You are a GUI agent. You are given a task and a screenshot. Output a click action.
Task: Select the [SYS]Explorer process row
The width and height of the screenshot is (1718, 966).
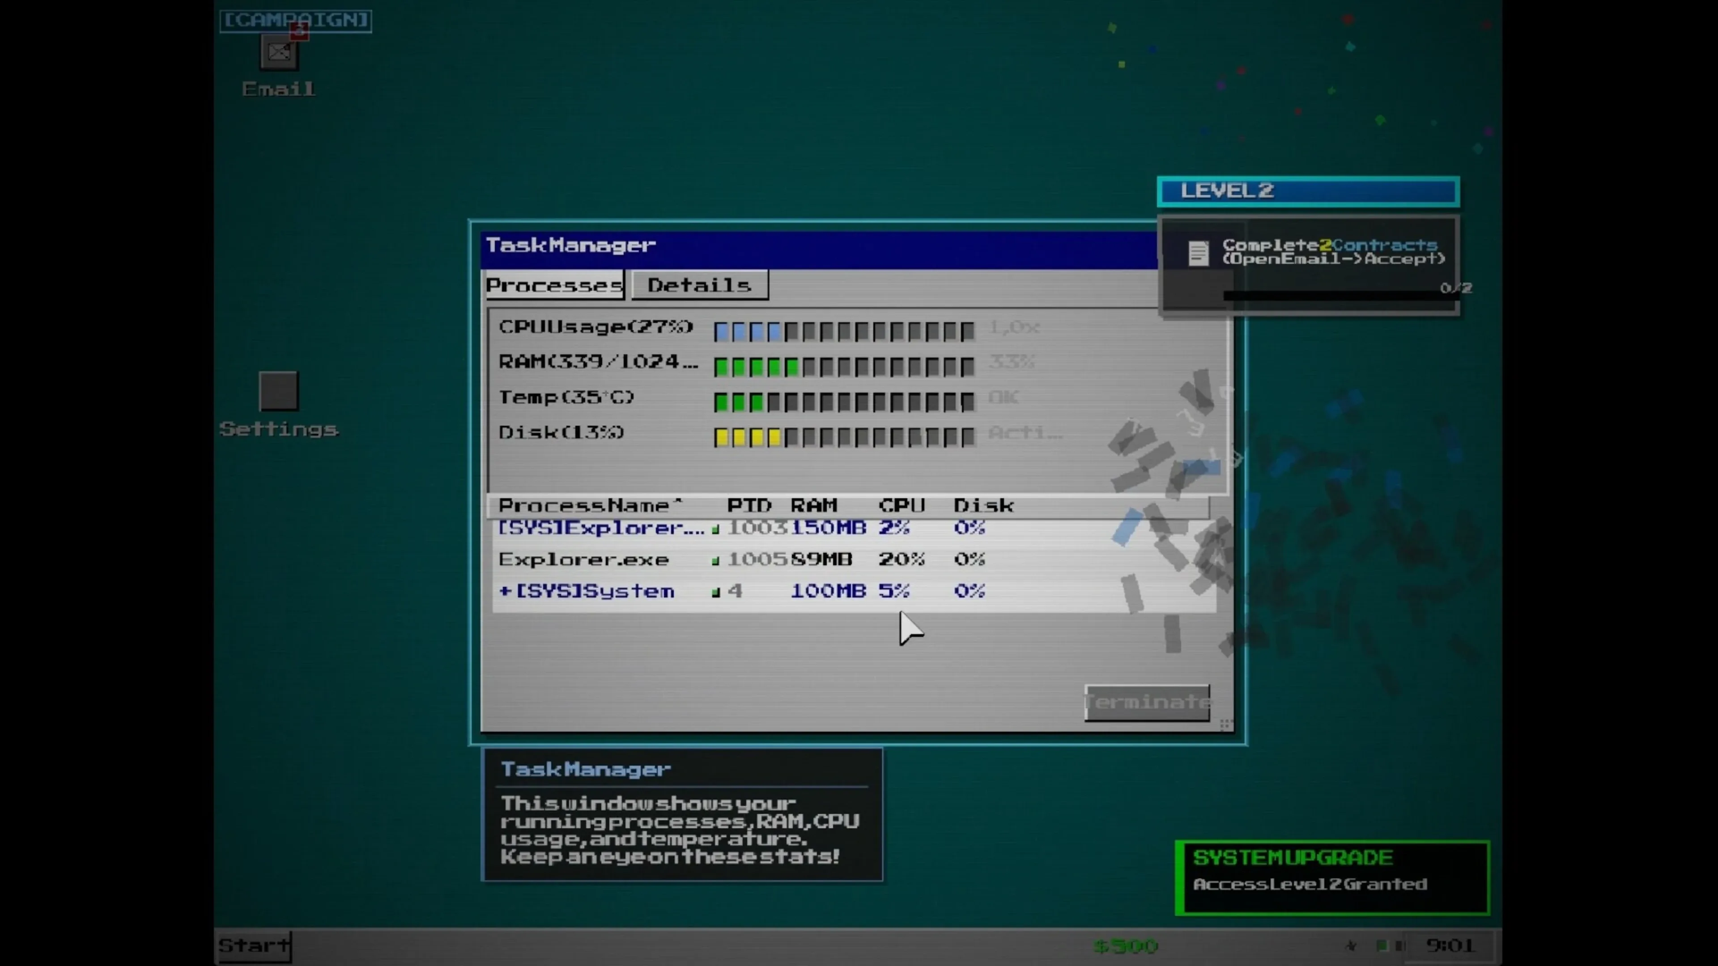click(x=600, y=528)
